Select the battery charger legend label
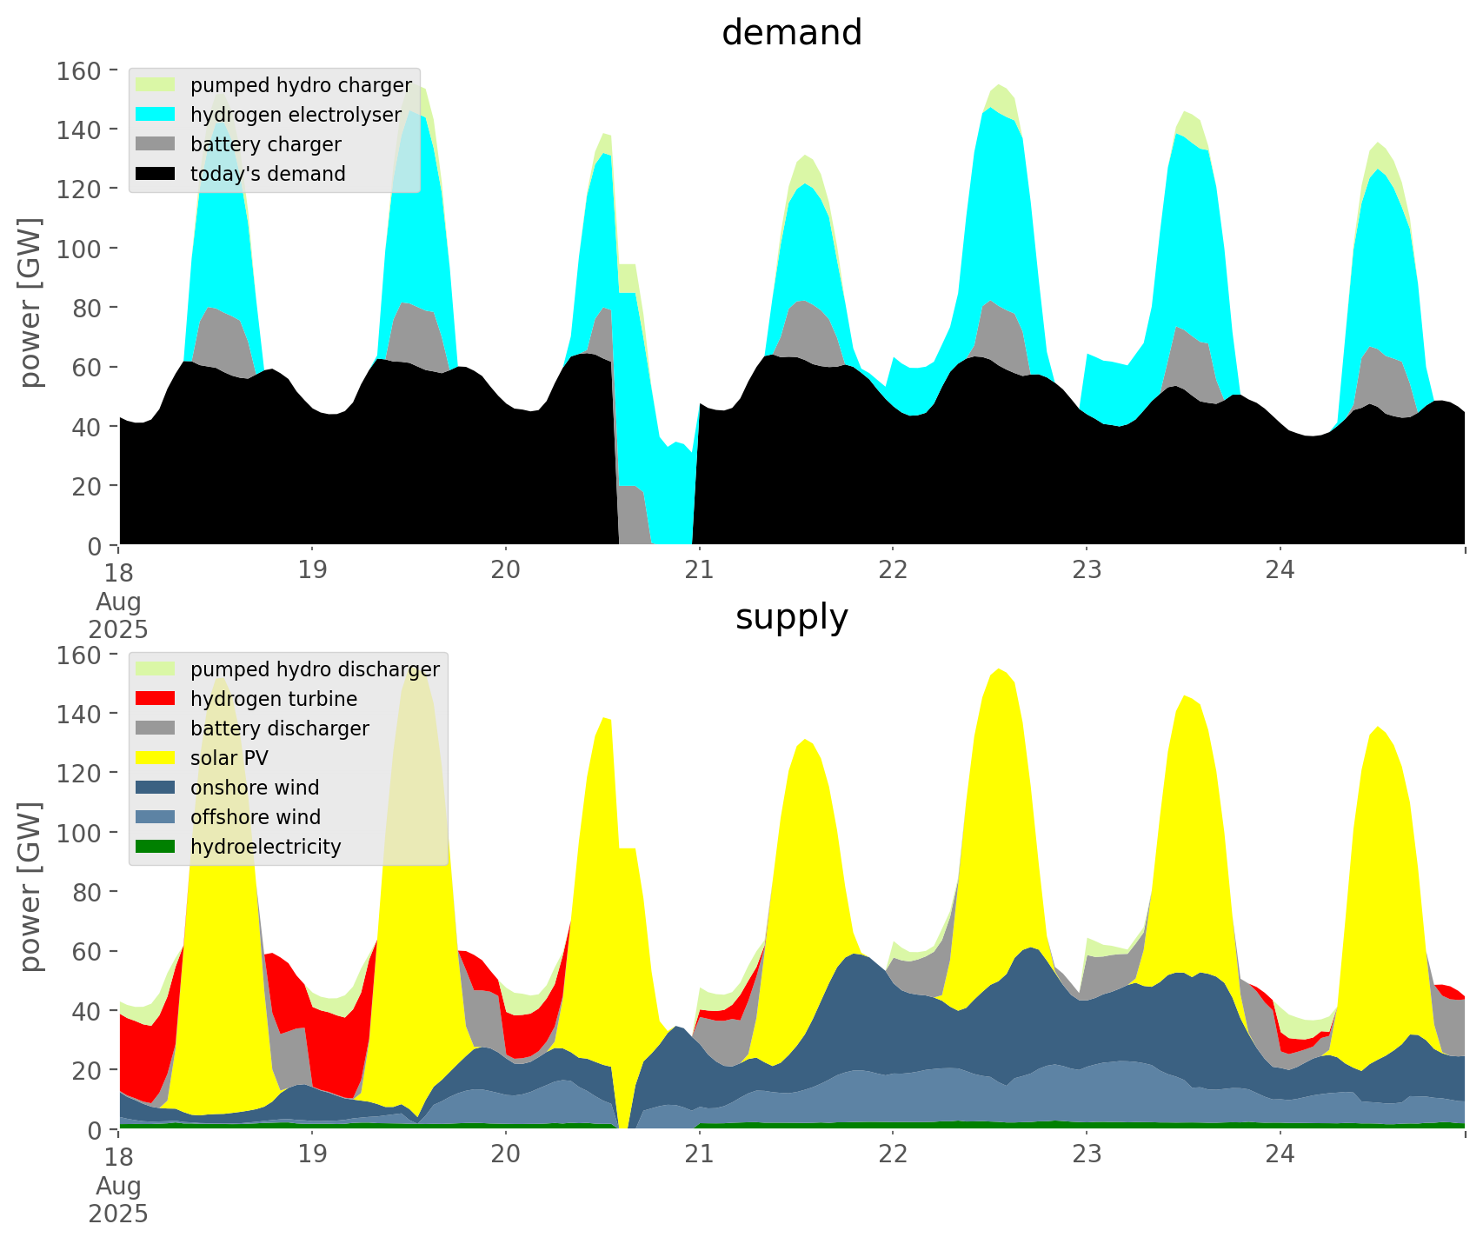Screen dimensions: 1483x1244 pyautogui.click(x=265, y=144)
